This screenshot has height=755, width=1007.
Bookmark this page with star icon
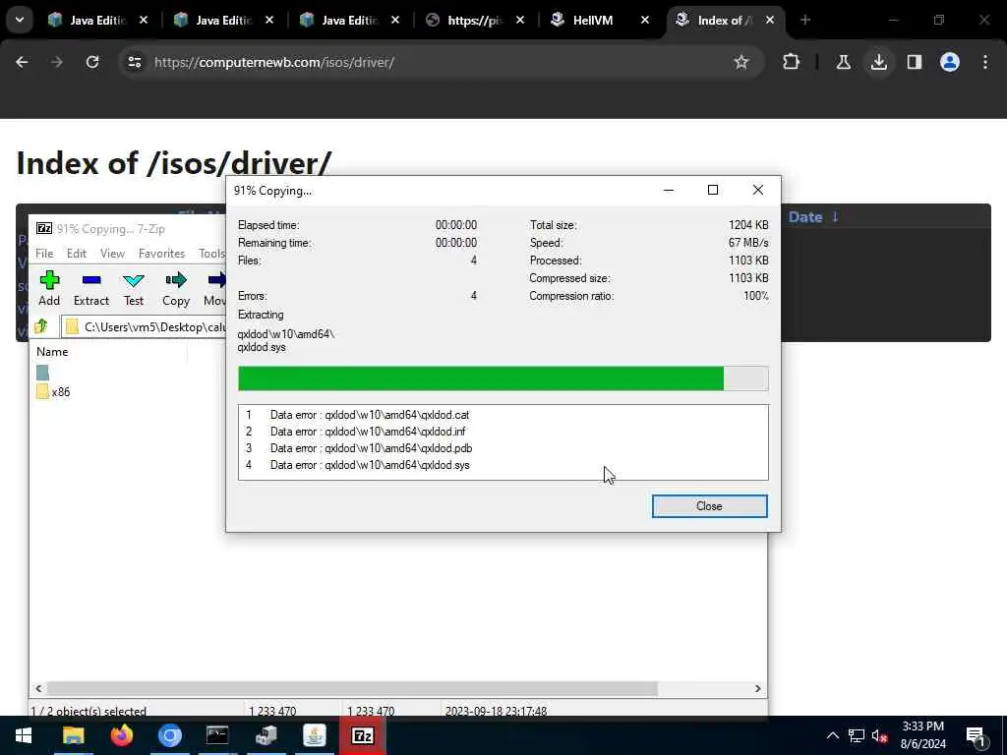(x=741, y=62)
